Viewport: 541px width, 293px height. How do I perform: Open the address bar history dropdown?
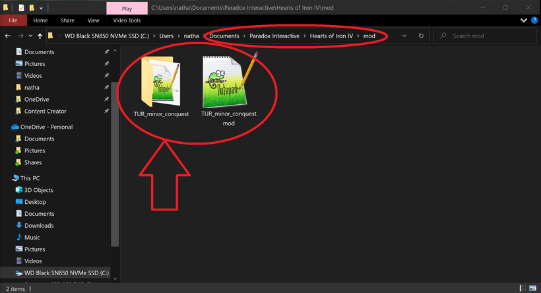404,36
